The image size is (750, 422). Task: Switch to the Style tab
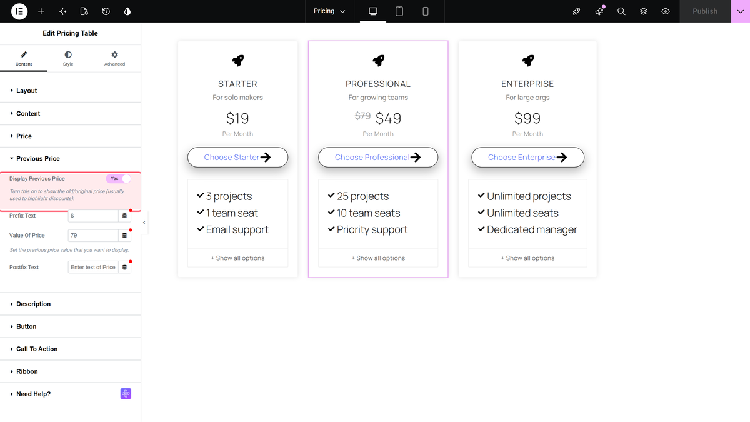68,59
